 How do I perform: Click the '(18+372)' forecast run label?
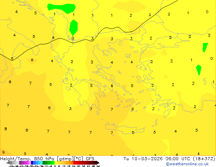click(204, 159)
